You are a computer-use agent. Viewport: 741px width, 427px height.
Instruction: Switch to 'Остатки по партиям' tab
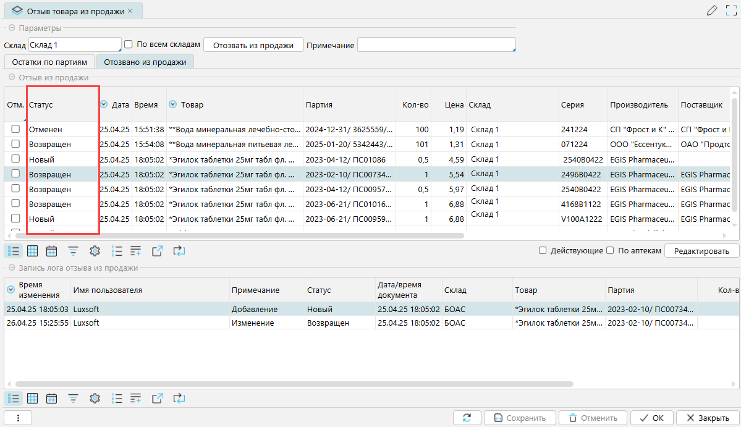49,62
